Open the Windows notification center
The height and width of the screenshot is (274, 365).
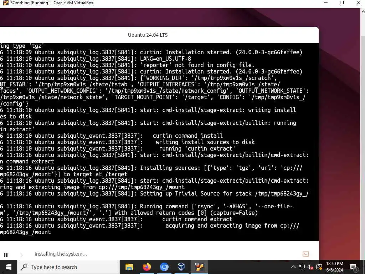click(354, 267)
